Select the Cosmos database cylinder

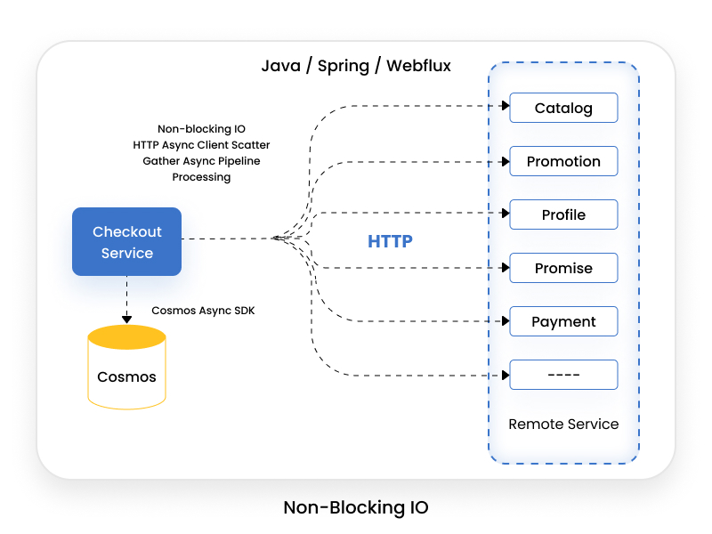[x=126, y=367]
